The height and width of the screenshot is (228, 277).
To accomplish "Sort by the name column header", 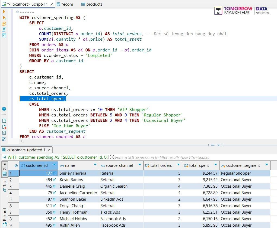I will [x=70, y=165].
